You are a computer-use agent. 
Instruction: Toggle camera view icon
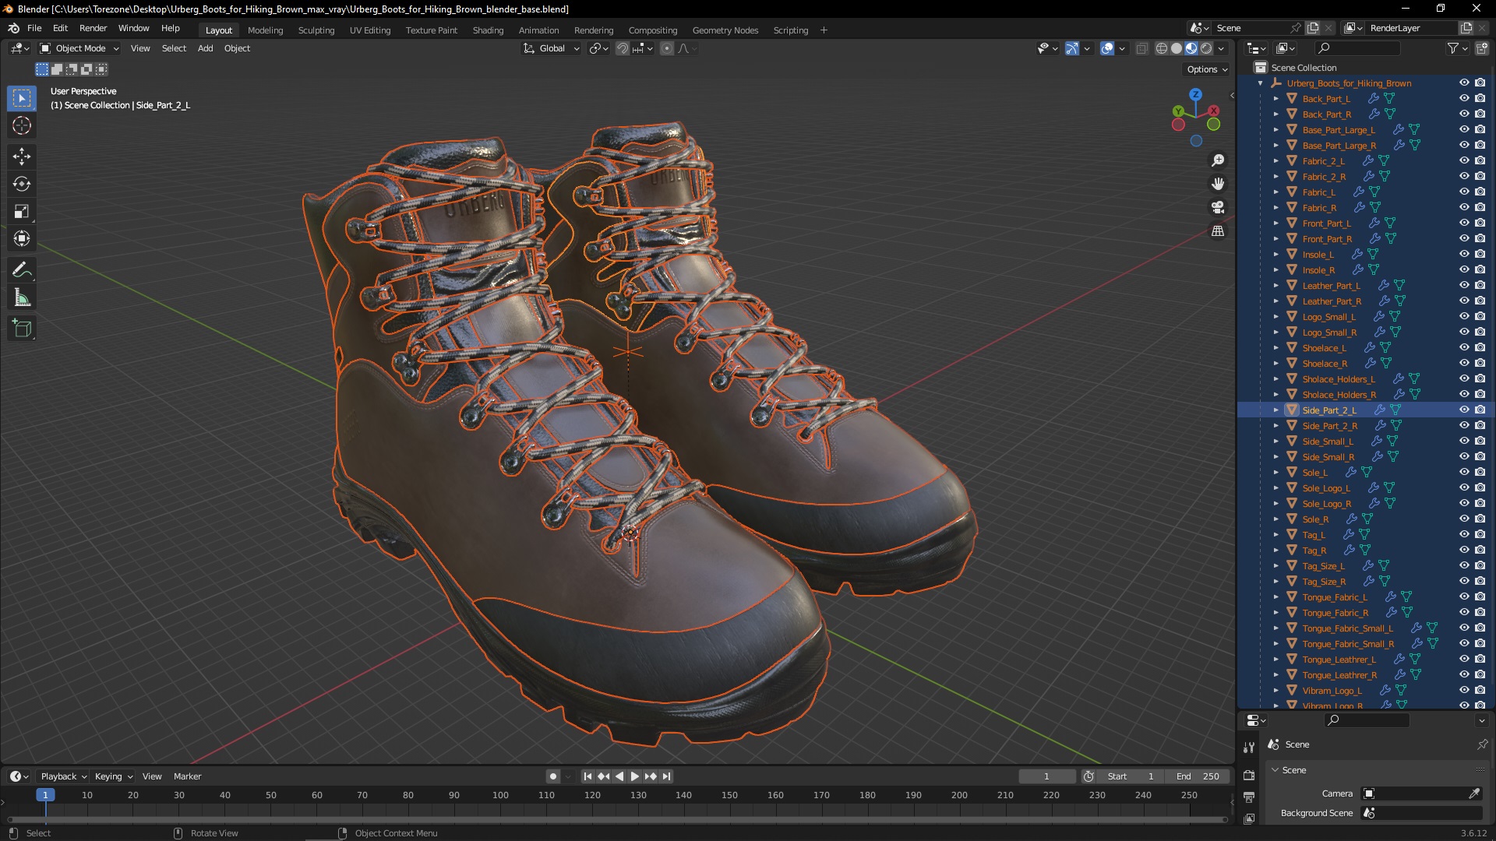tap(1218, 207)
